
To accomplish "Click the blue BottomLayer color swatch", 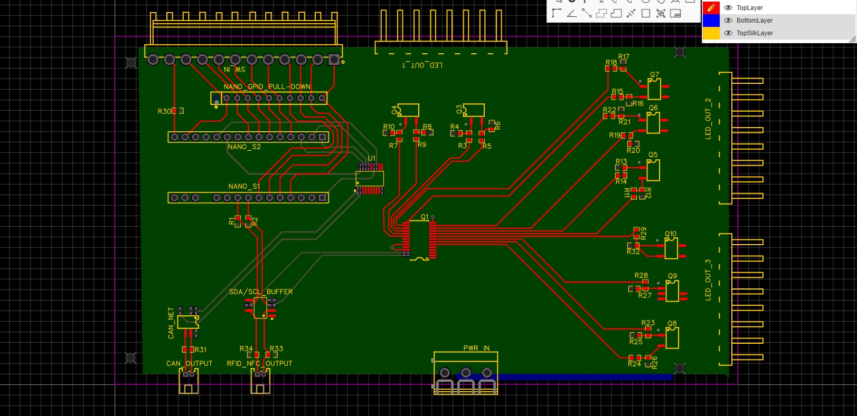I will [711, 21].
